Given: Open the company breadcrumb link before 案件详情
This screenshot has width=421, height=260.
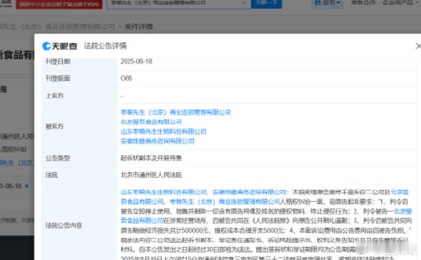Looking at the screenshot, I should pyautogui.click(x=58, y=27).
